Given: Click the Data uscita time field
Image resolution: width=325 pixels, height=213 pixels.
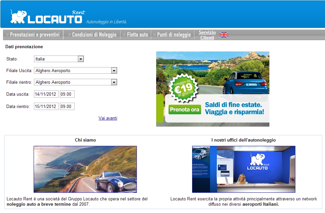Looking at the screenshot, I should [67, 94].
